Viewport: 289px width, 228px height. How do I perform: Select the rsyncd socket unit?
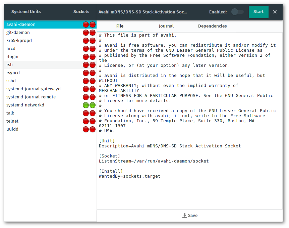(x=50, y=73)
